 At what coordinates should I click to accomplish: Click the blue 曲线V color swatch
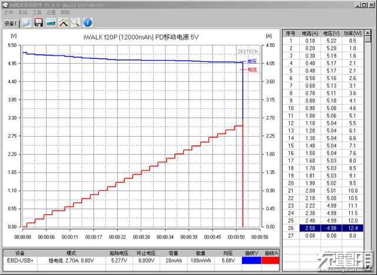point(252,260)
